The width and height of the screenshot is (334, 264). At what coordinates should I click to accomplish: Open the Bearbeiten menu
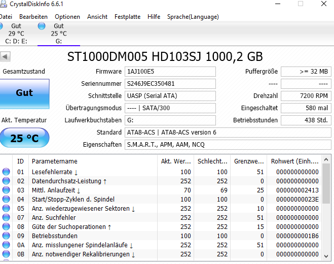[33, 17]
